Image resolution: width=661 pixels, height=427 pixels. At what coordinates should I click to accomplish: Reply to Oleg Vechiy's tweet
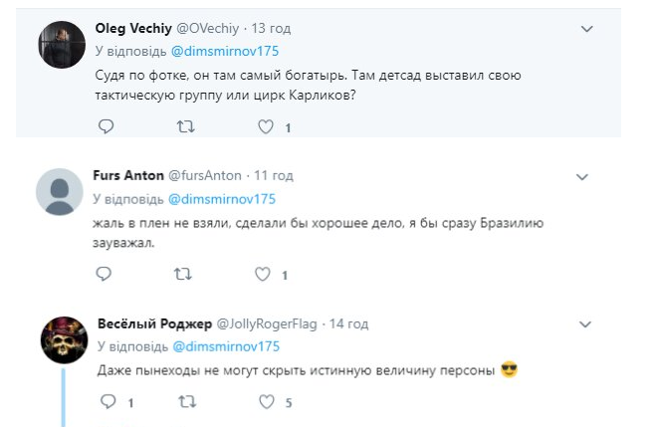(106, 126)
